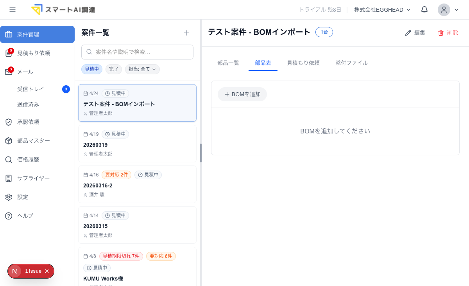Click the 見積期限切れ 7件 badge
469x286 pixels.
(121, 256)
